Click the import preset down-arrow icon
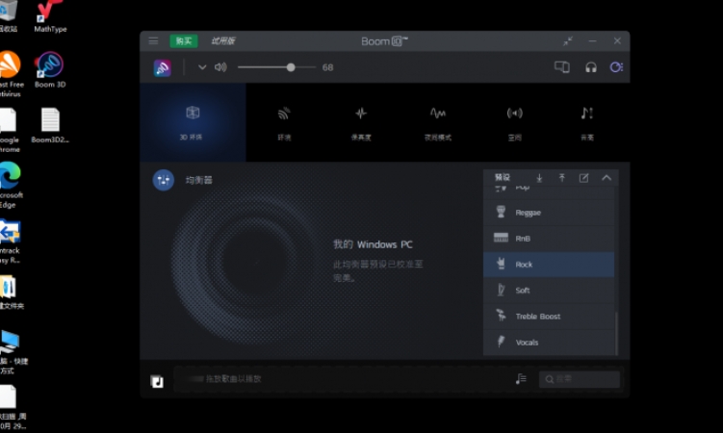 tap(539, 178)
